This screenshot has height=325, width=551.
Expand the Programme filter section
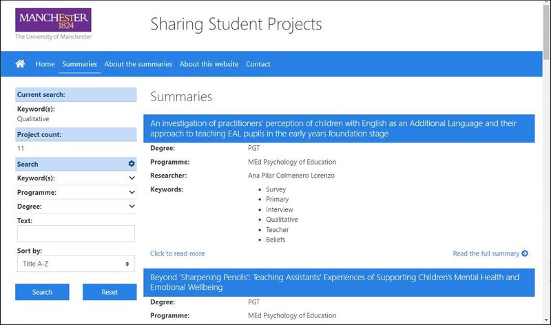pyautogui.click(x=76, y=192)
